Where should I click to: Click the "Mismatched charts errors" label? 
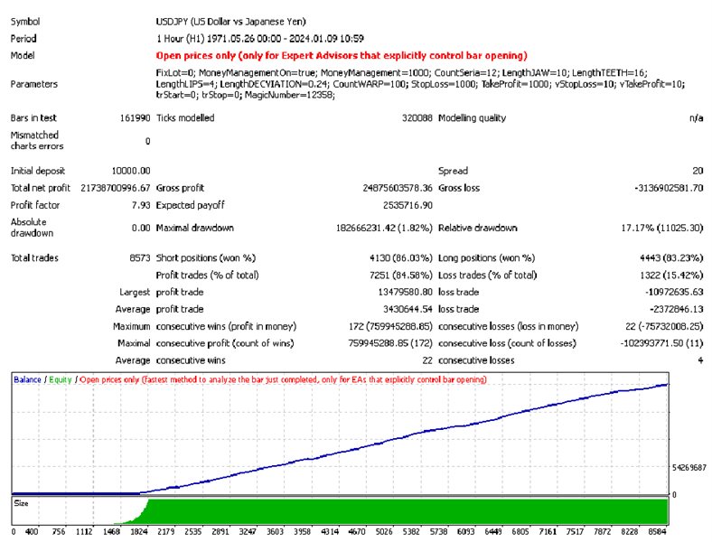[x=37, y=141]
